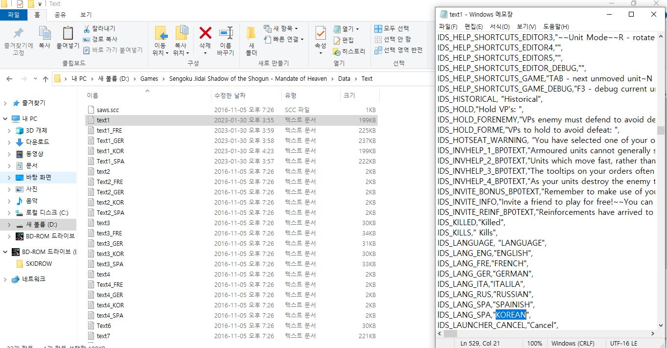
Task: Open Notepad Format (서식) menu
Action: (x=500, y=26)
